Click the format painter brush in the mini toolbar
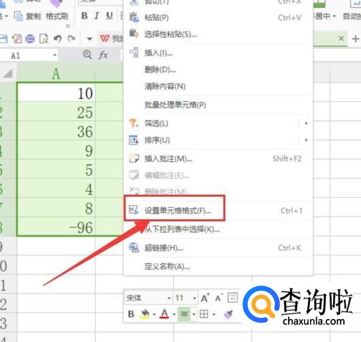The width and height of the screenshot is (361, 342). coord(228,314)
